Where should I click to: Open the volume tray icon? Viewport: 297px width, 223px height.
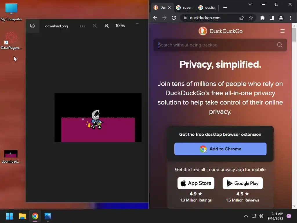(x=261, y=216)
